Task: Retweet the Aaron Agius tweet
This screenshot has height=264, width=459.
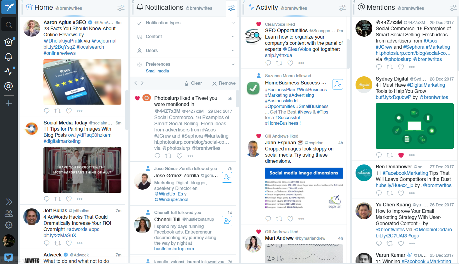Action: pos(57,111)
